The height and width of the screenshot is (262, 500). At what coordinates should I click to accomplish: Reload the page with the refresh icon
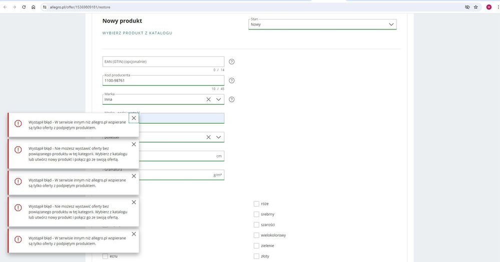coord(24,7)
